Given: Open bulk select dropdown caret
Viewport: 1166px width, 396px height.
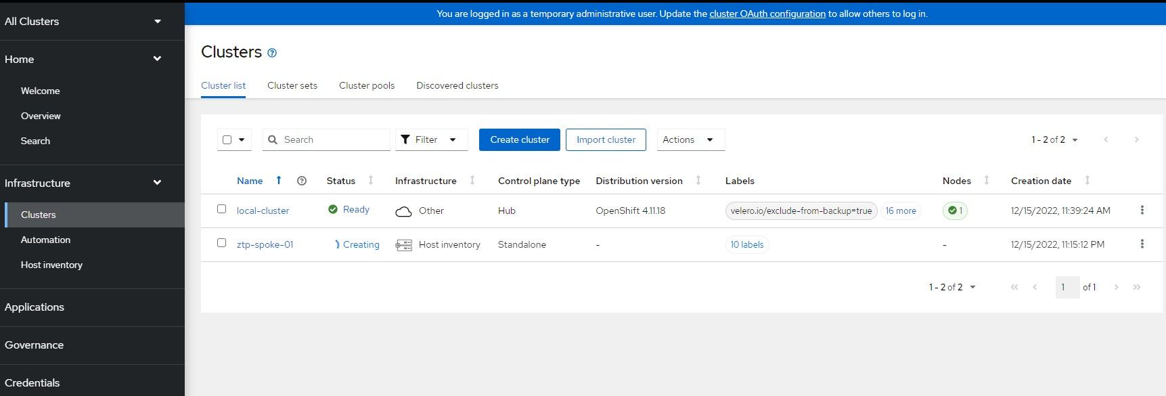Looking at the screenshot, I should (x=242, y=139).
